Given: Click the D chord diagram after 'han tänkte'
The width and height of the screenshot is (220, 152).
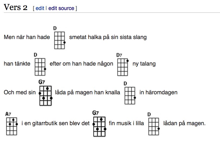Looking at the screenshot, I should pos(40,64).
